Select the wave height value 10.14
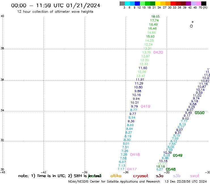Screen dimensions: 210x184 [200, 90]
